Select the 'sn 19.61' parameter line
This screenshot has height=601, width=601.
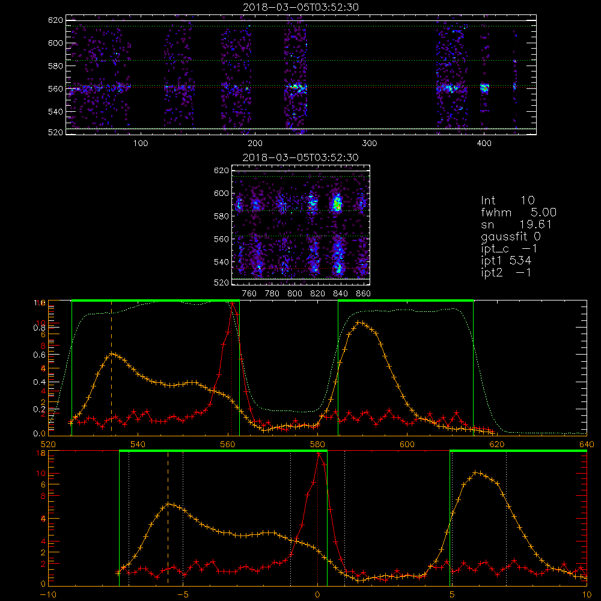(x=516, y=224)
